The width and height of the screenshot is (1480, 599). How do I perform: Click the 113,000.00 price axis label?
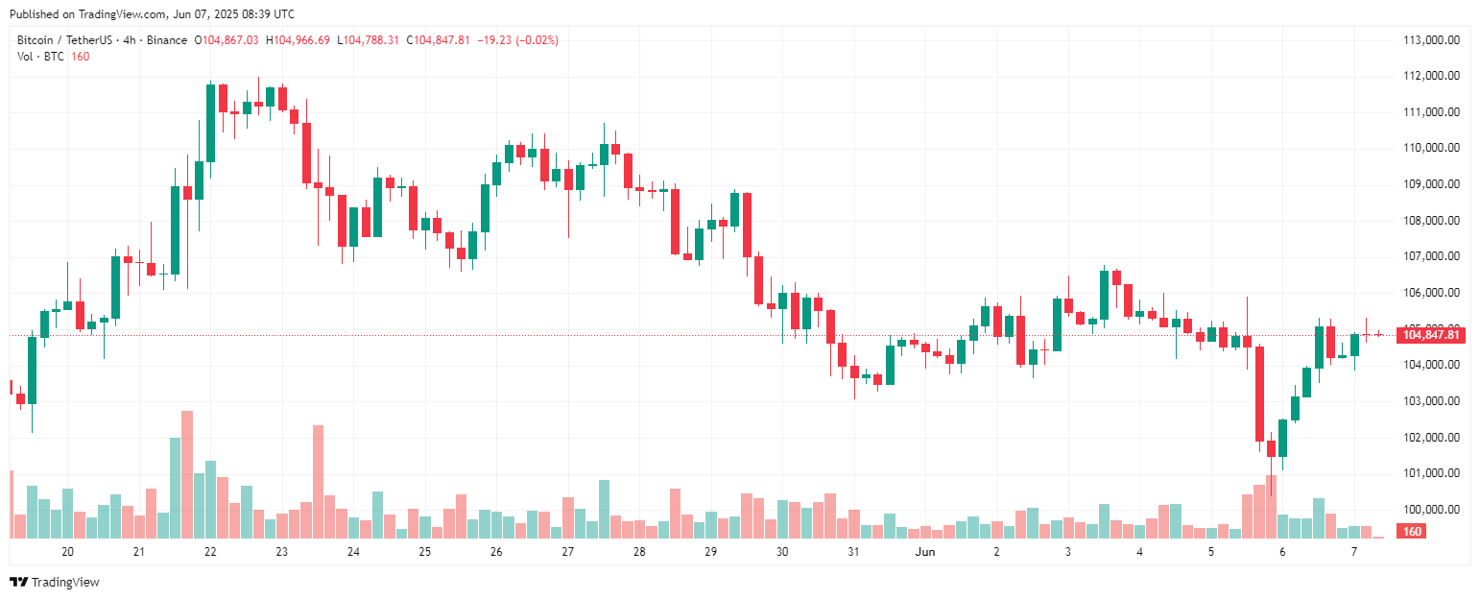1431,40
